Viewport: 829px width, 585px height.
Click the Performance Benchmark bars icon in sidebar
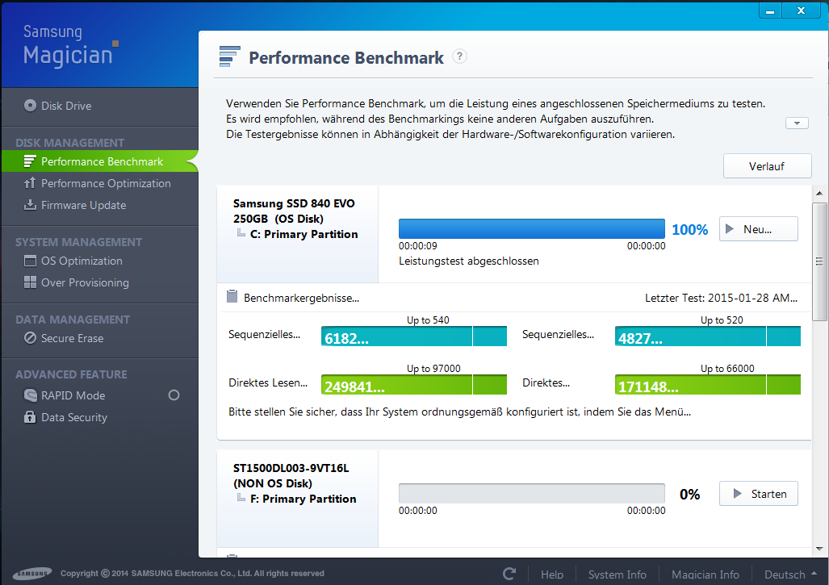point(30,161)
